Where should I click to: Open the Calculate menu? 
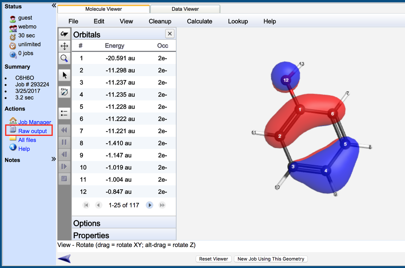(199, 21)
